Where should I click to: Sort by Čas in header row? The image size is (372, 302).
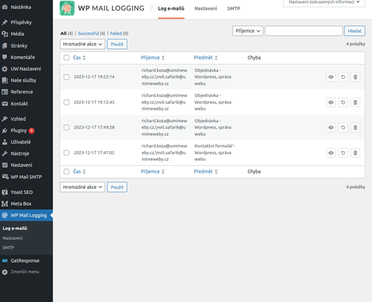pos(79,58)
